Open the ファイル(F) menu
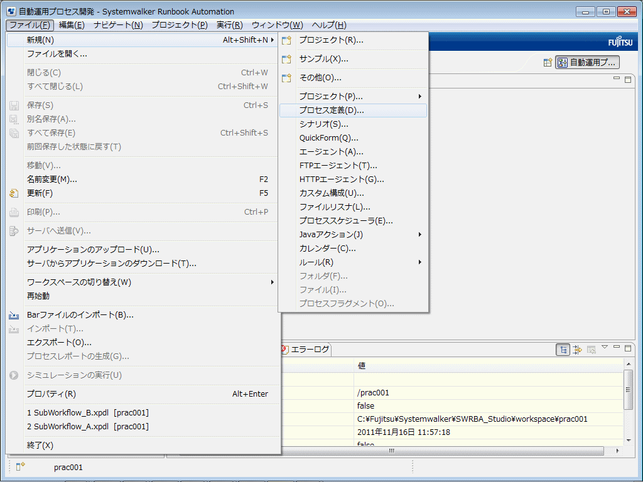Image resolution: width=643 pixels, height=482 pixels. (30, 25)
